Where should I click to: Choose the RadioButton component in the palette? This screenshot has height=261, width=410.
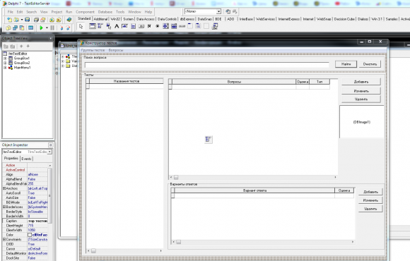158,26
